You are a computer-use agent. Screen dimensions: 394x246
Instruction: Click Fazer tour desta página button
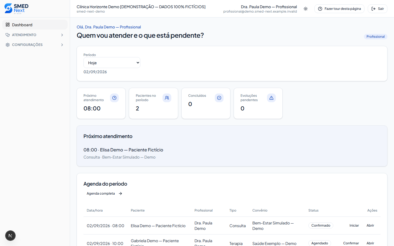tap(339, 9)
